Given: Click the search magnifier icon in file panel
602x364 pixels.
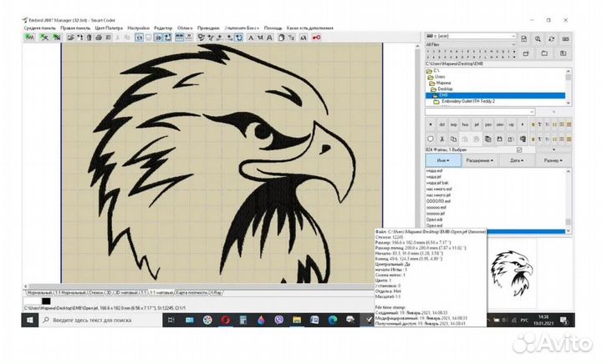Looking at the screenshot, I should [x=538, y=38].
